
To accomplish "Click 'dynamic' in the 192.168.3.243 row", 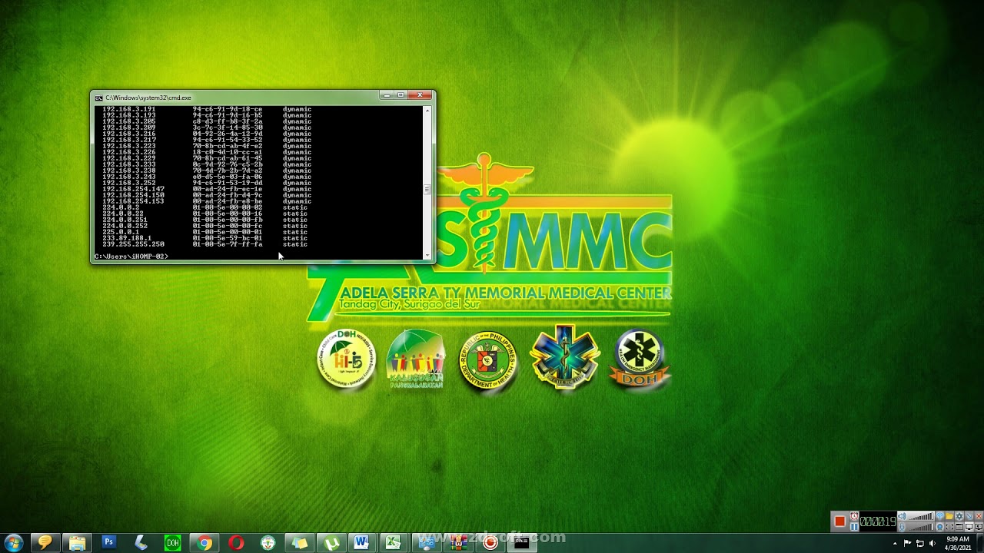I will [x=297, y=177].
